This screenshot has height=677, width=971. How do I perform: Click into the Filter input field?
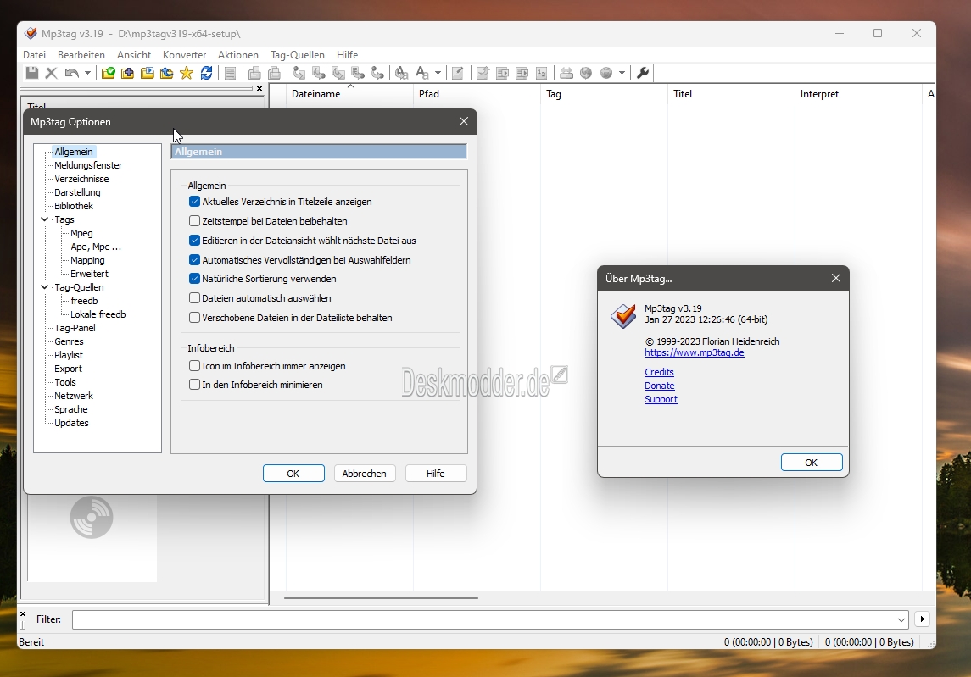(483, 619)
